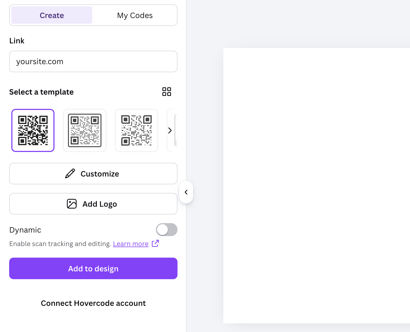The width and height of the screenshot is (410, 332).
Task: Click Connect Hovercode account
Action: [x=93, y=303]
